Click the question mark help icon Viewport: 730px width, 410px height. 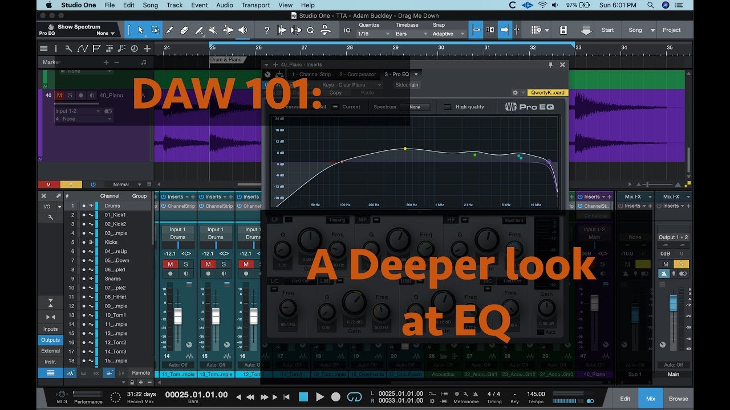tap(266, 30)
